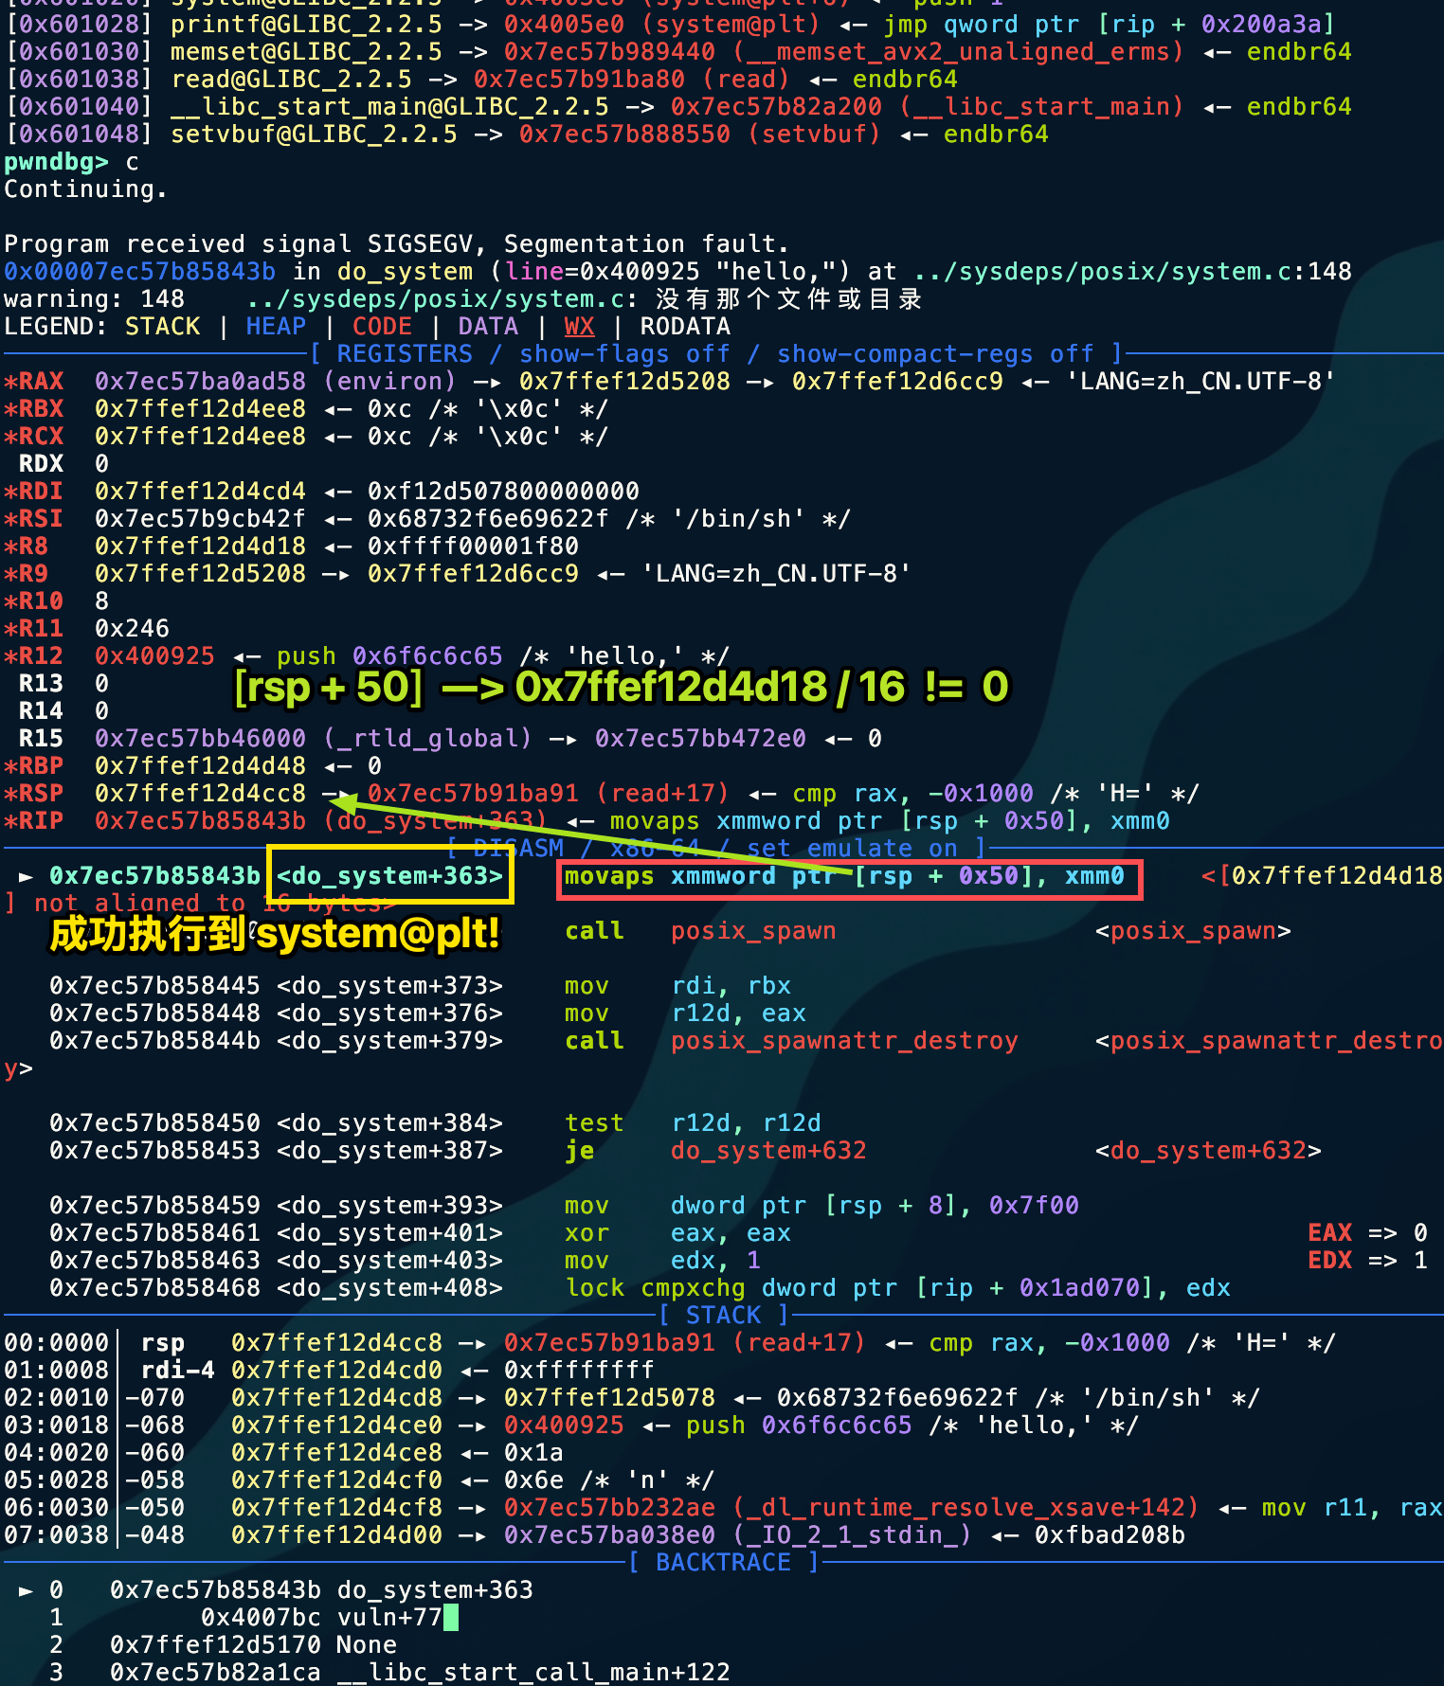Click the '*R12' register label
The image size is (1444, 1686).
pyautogui.click(x=34, y=656)
